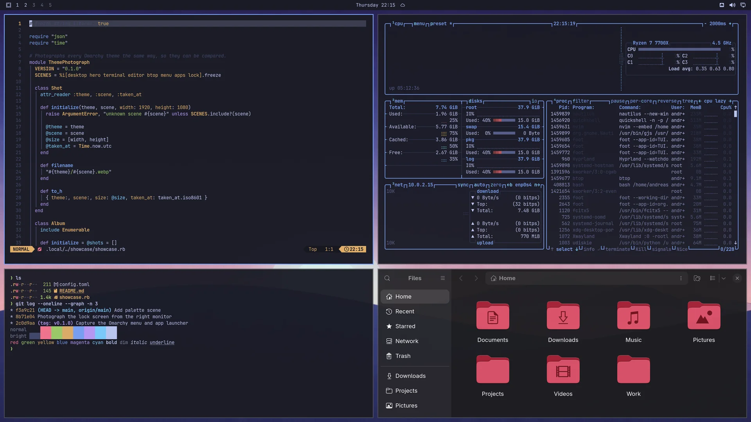Select the Music folder icon
Screen dimensions: 751x422
click(633, 316)
